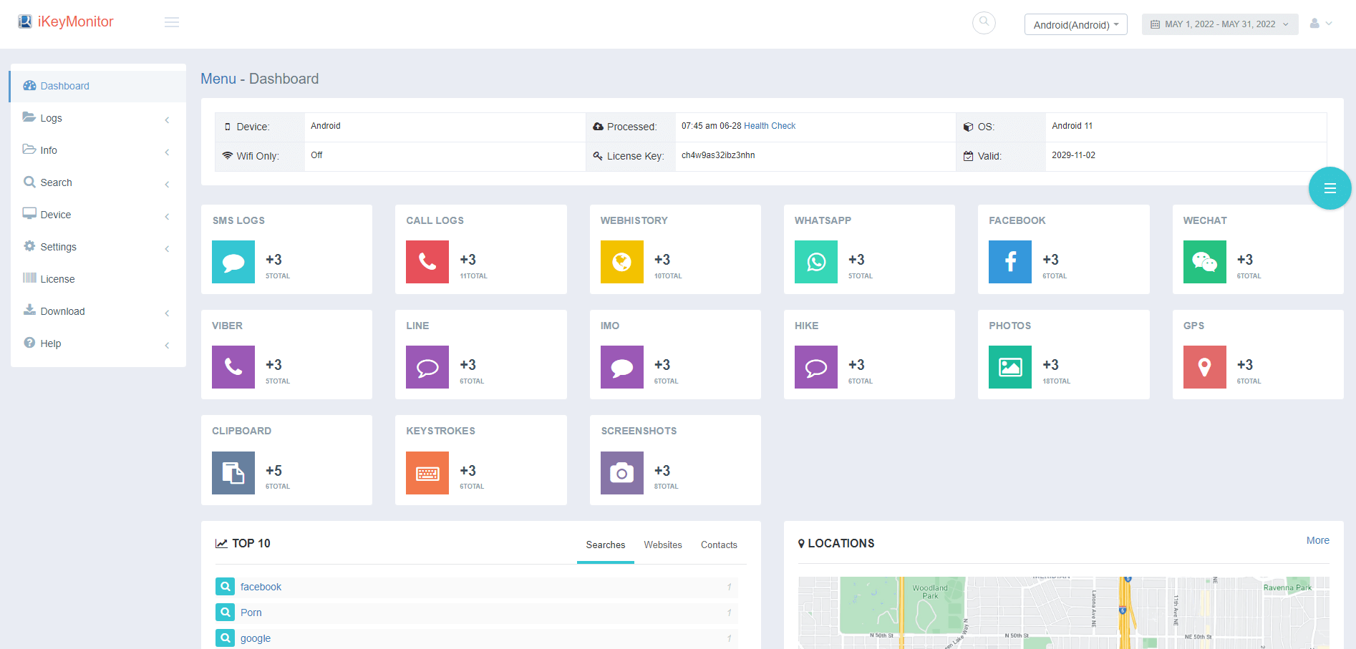The image size is (1356, 649).
Task: Click the +5 count on Clipboard card
Action: 273,471
